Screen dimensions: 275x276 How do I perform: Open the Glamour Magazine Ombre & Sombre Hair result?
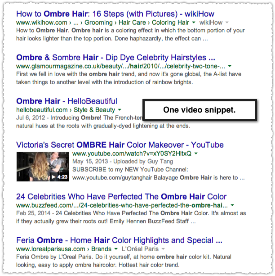pos(115,58)
